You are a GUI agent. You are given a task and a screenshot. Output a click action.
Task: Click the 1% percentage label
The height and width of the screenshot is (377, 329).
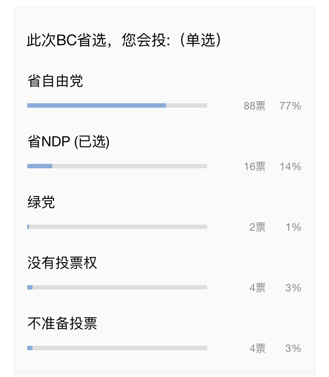click(x=293, y=227)
